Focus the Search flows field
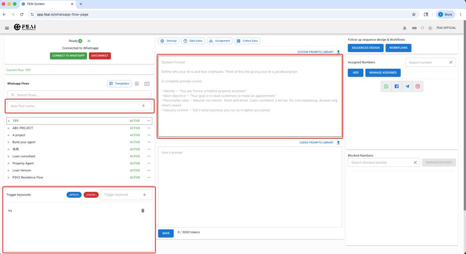This screenshot has height=254, width=466. coord(79,95)
